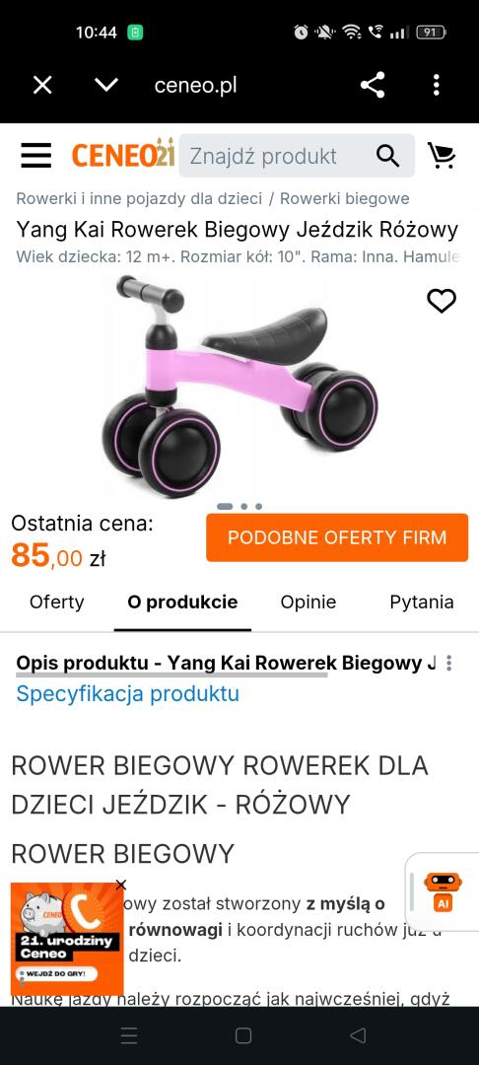The height and width of the screenshot is (1065, 479).
Task: Switch to the Oferty tab
Action: click(57, 602)
